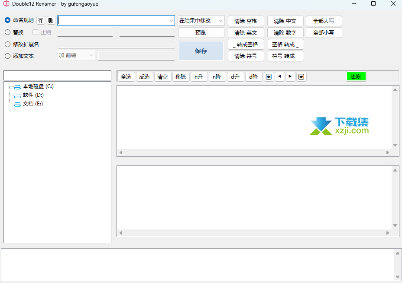Select the 替换 radio button

pyautogui.click(x=7, y=32)
